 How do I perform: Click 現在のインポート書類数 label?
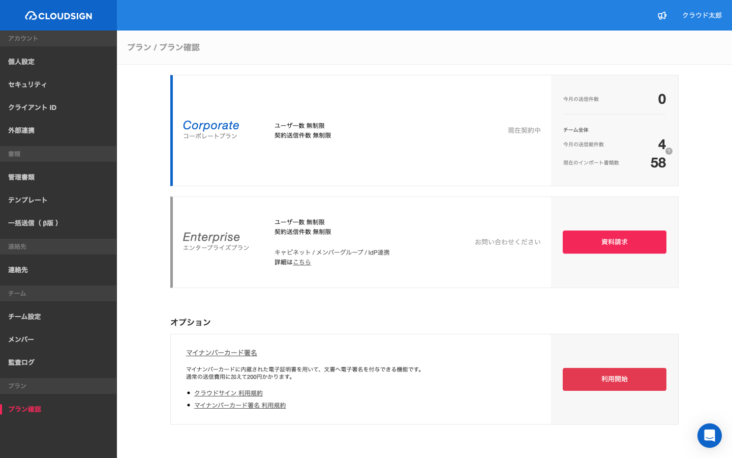[x=591, y=163]
